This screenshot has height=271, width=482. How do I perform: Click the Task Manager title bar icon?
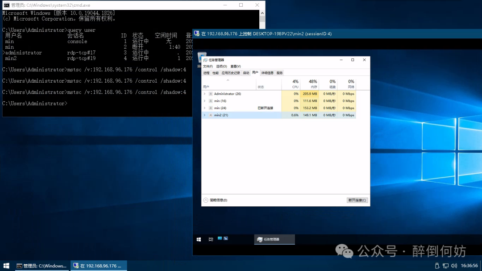pos(205,60)
